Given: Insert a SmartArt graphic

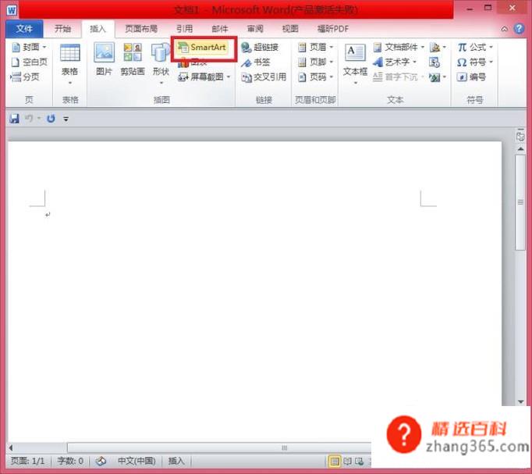Looking at the screenshot, I should point(202,47).
